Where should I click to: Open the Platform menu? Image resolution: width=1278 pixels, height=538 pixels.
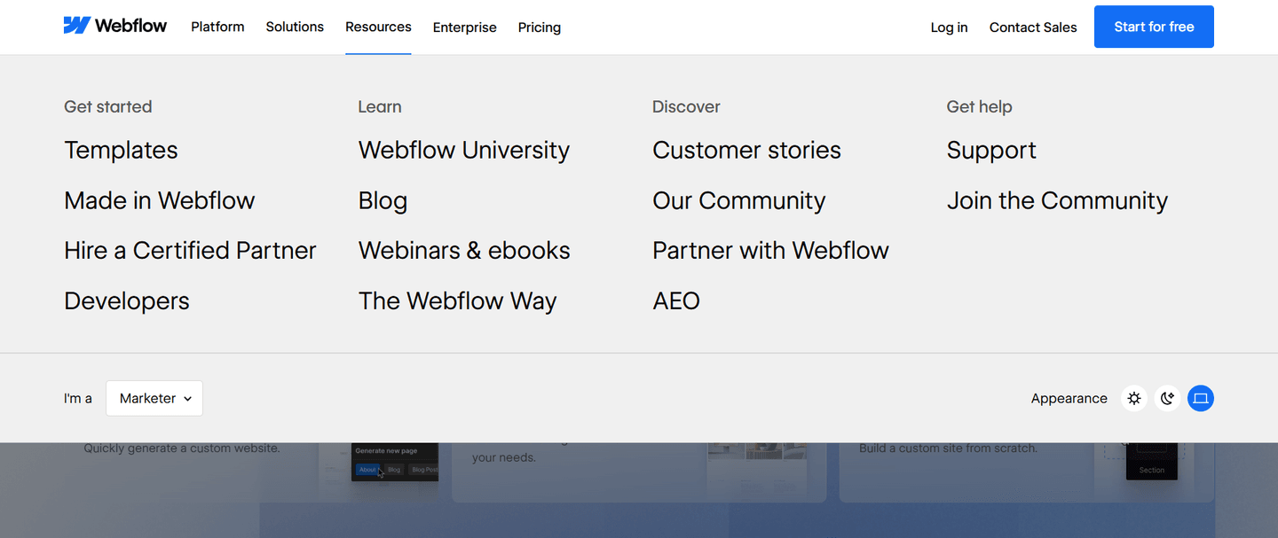pyautogui.click(x=217, y=27)
